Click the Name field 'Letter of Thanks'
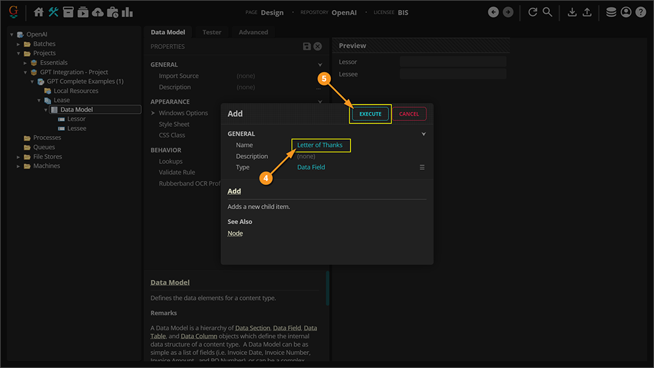The image size is (654, 368). pos(320,145)
